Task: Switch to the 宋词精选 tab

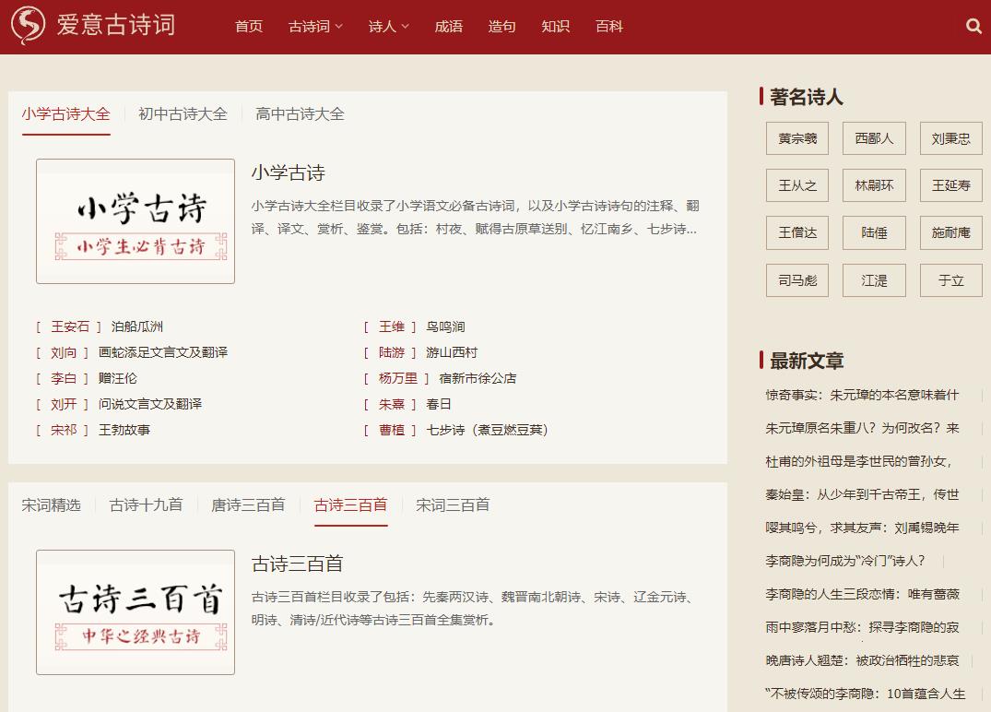Action: [x=51, y=504]
